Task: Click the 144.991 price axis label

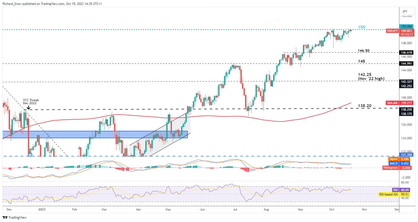Action: click(406, 64)
